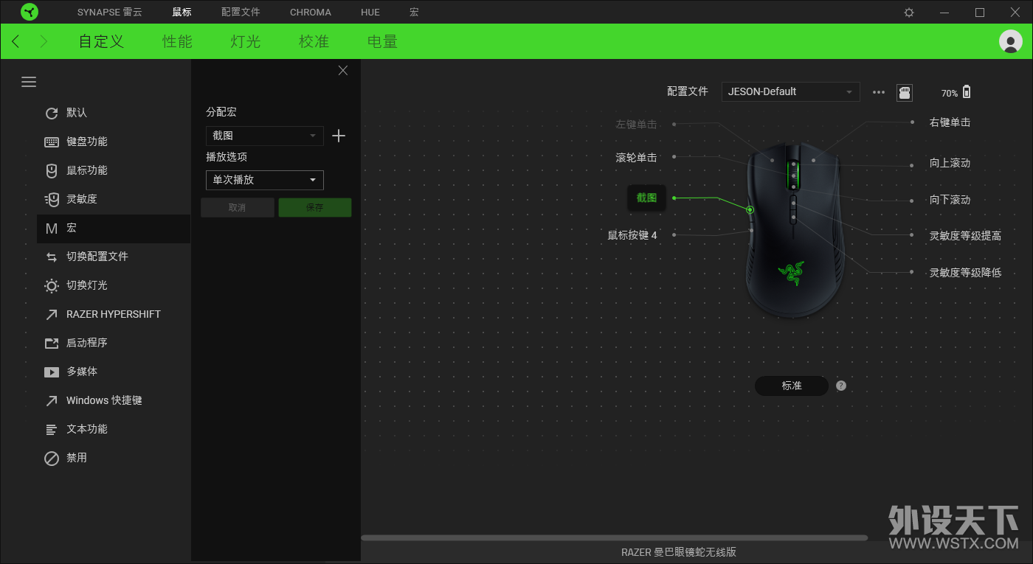
Task: Expand the 截图 macro dropdown
Action: click(264, 136)
